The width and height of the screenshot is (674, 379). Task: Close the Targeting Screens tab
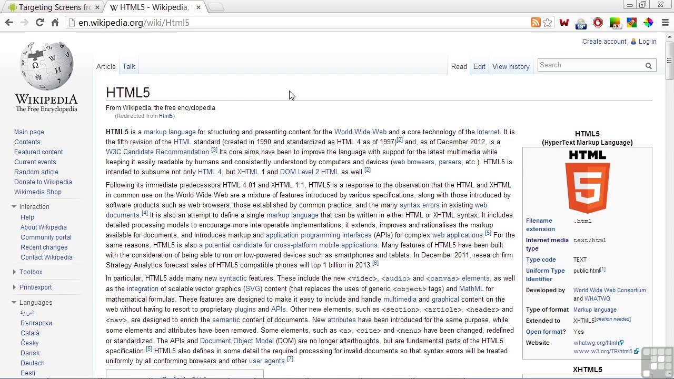(x=97, y=7)
